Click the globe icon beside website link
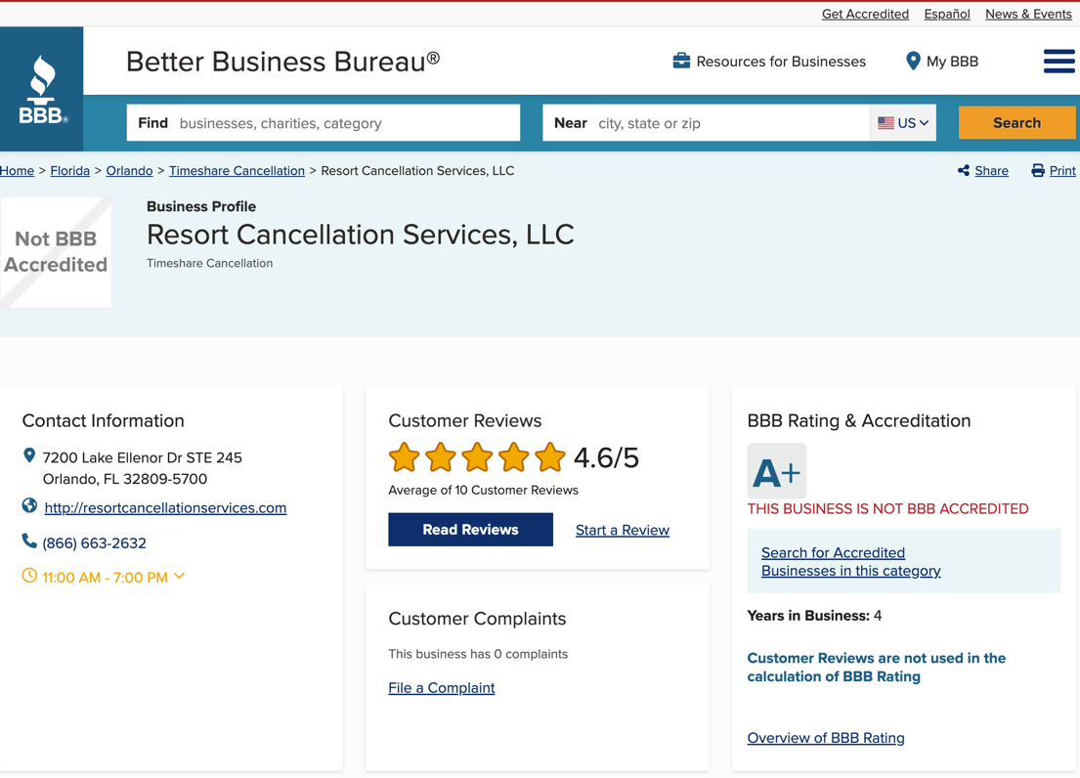 click(x=29, y=506)
